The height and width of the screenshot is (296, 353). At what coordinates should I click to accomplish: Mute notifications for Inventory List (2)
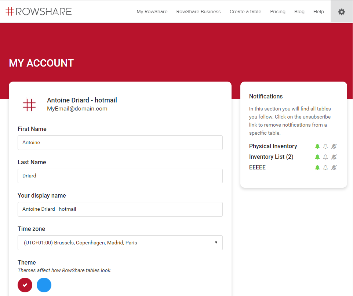(334, 157)
